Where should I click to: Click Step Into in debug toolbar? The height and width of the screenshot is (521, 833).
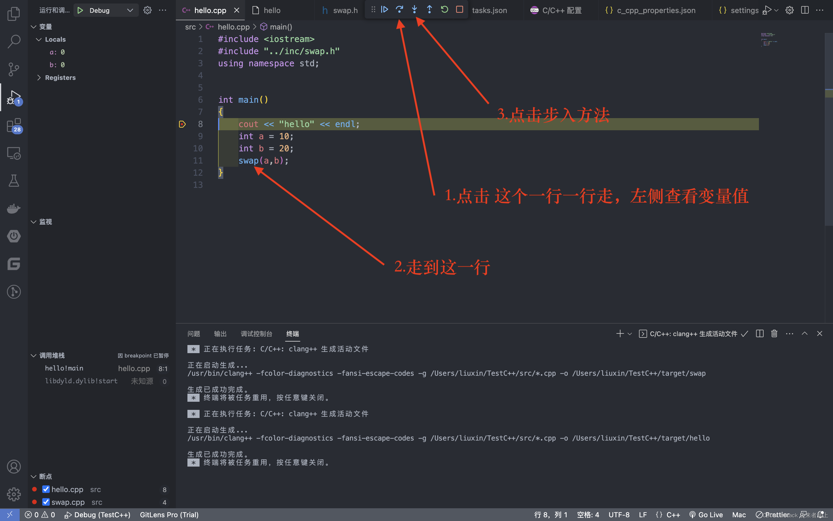(x=414, y=9)
